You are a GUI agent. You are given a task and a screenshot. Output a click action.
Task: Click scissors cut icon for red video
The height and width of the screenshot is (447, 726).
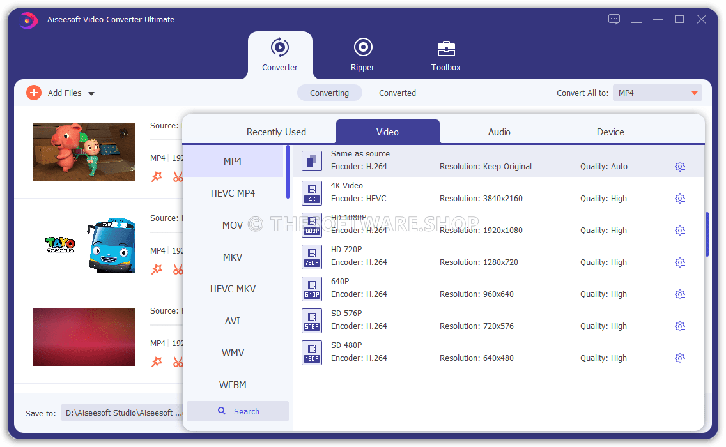click(x=178, y=361)
